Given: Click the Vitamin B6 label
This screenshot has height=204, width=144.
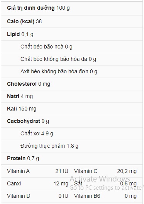Looking at the screenshot, I should 87,196.
